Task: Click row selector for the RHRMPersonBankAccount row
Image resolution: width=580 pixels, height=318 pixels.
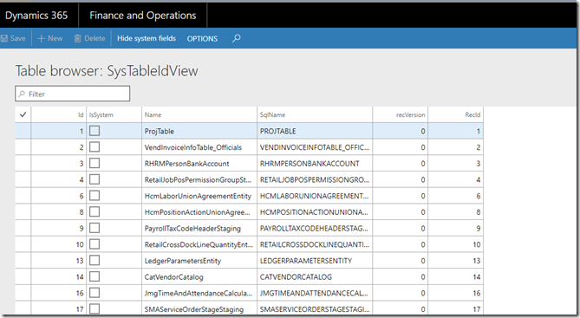Action: [x=23, y=164]
